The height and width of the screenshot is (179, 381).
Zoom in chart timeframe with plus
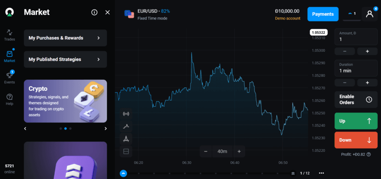pyautogui.click(x=239, y=151)
